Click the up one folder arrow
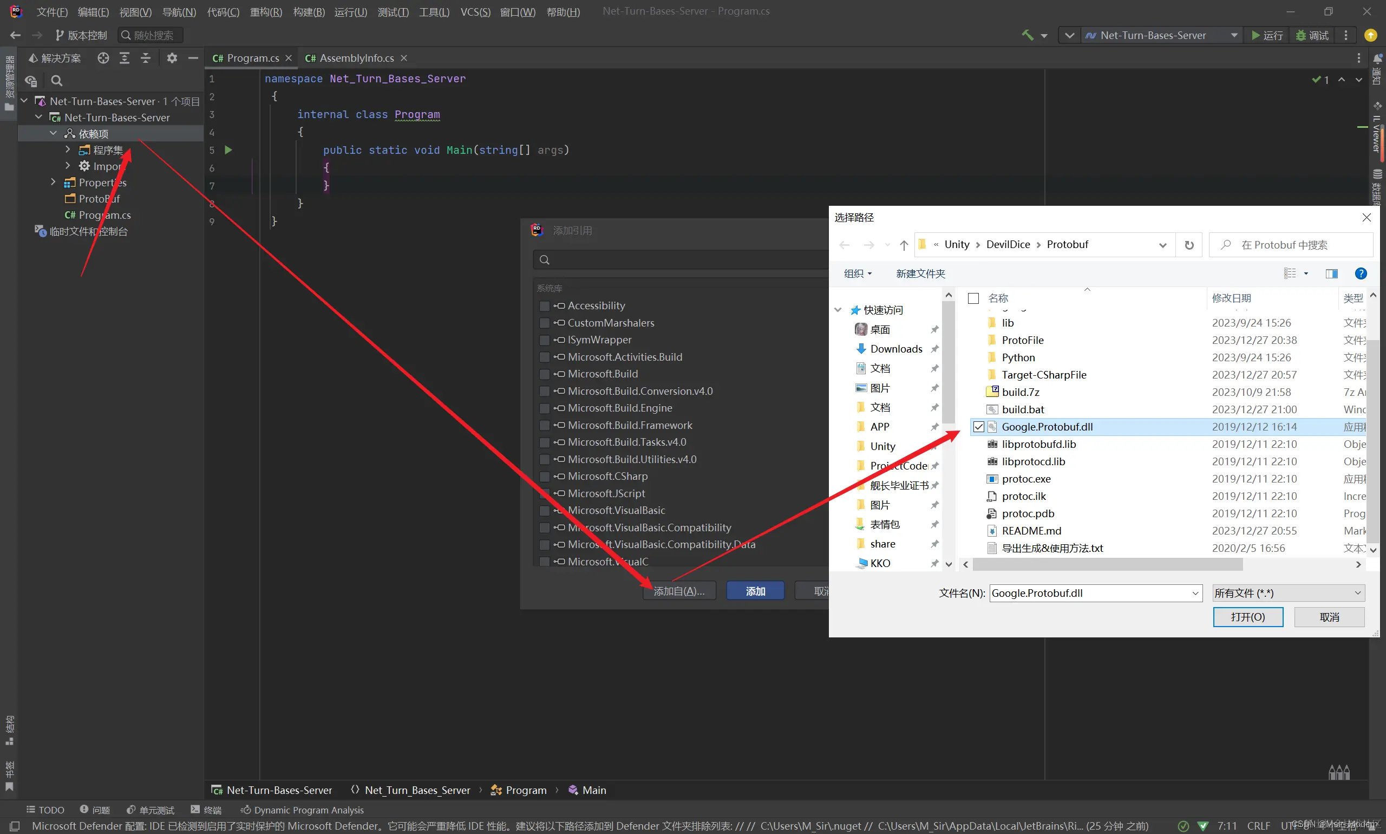Screen dimensions: 1386x834 tap(904, 245)
